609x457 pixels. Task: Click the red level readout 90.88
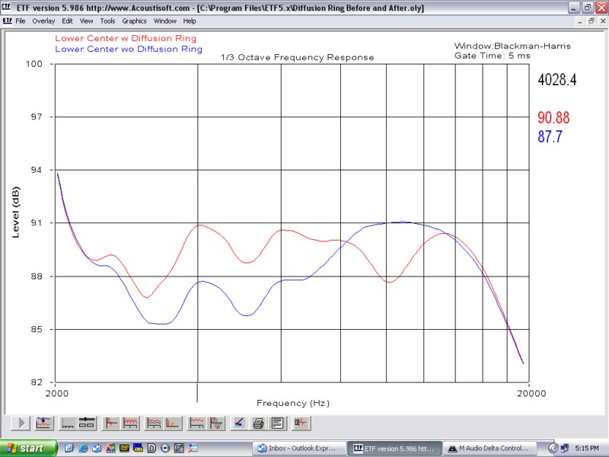(553, 118)
